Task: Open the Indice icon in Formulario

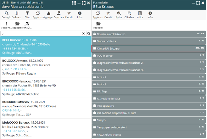Action: click(140, 13)
